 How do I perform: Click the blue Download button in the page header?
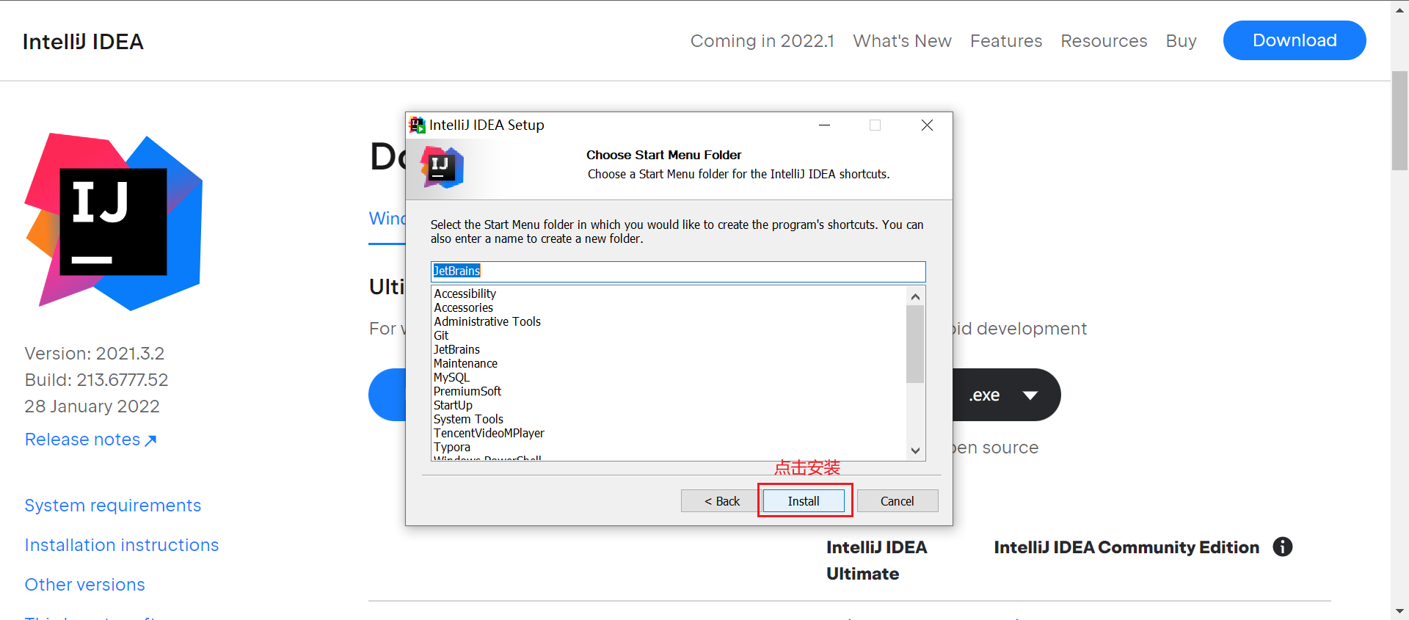click(1295, 40)
